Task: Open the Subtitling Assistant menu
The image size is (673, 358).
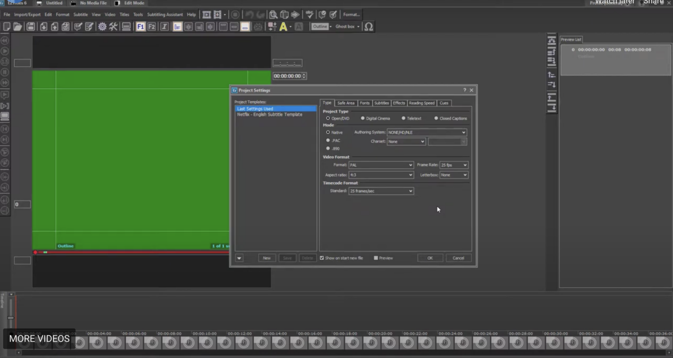Action: [x=165, y=14]
